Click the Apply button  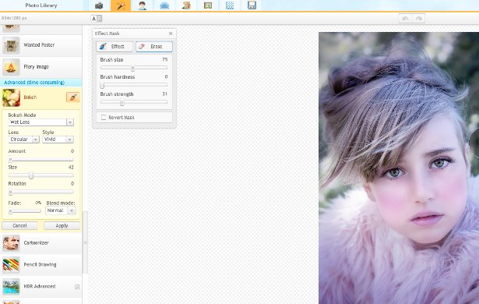coord(62,226)
